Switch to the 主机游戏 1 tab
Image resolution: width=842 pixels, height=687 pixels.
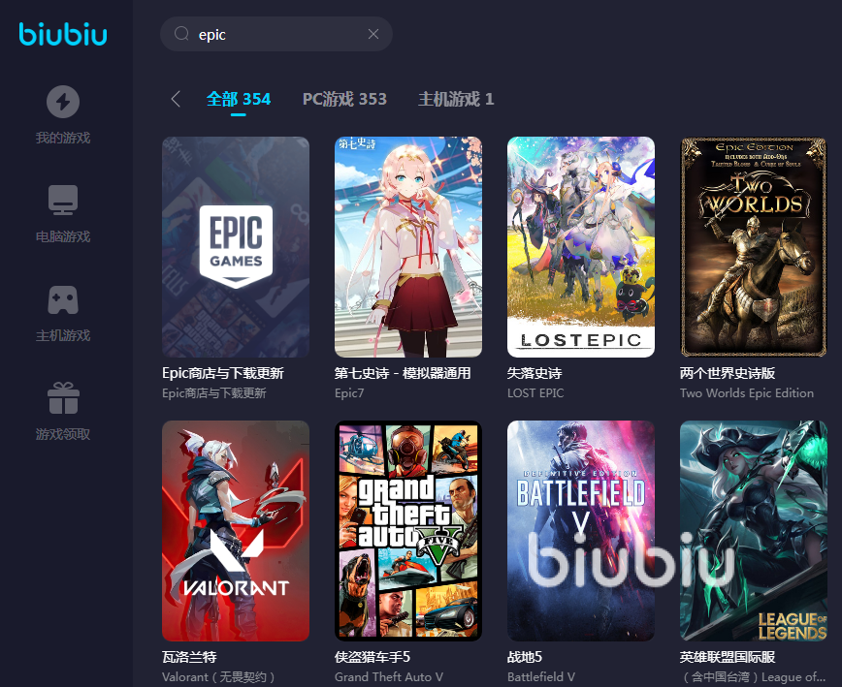point(456,99)
